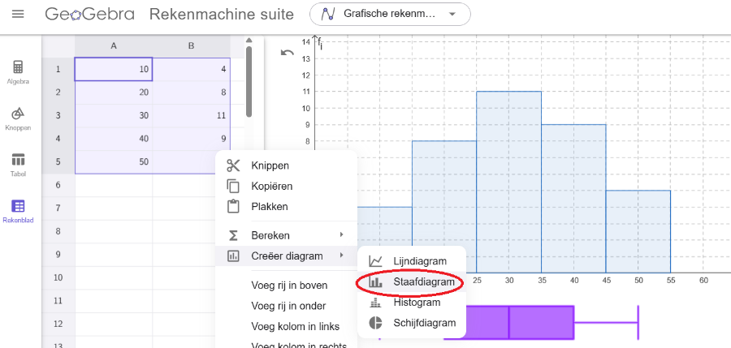The width and height of the screenshot is (731, 348).
Task: Create a Schijfdiagram from the submenu
Action: pos(412,322)
